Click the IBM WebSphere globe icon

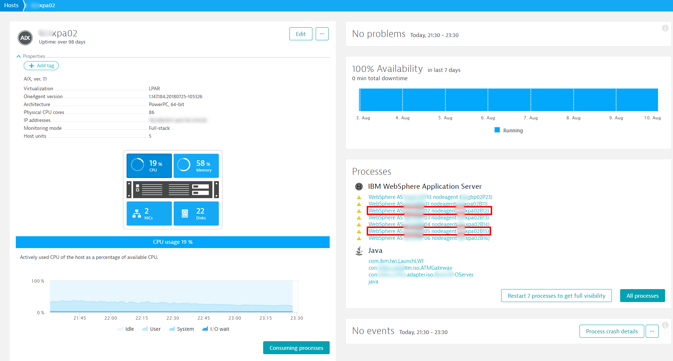[359, 187]
